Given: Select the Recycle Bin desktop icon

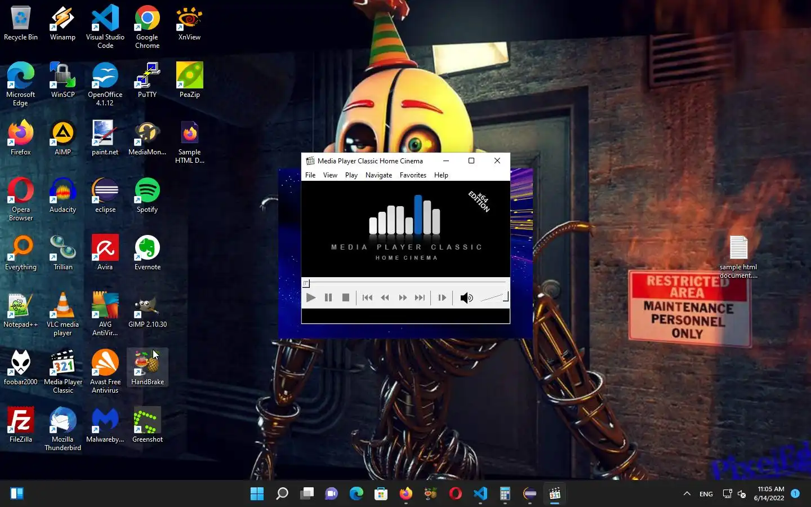Looking at the screenshot, I should [21, 24].
